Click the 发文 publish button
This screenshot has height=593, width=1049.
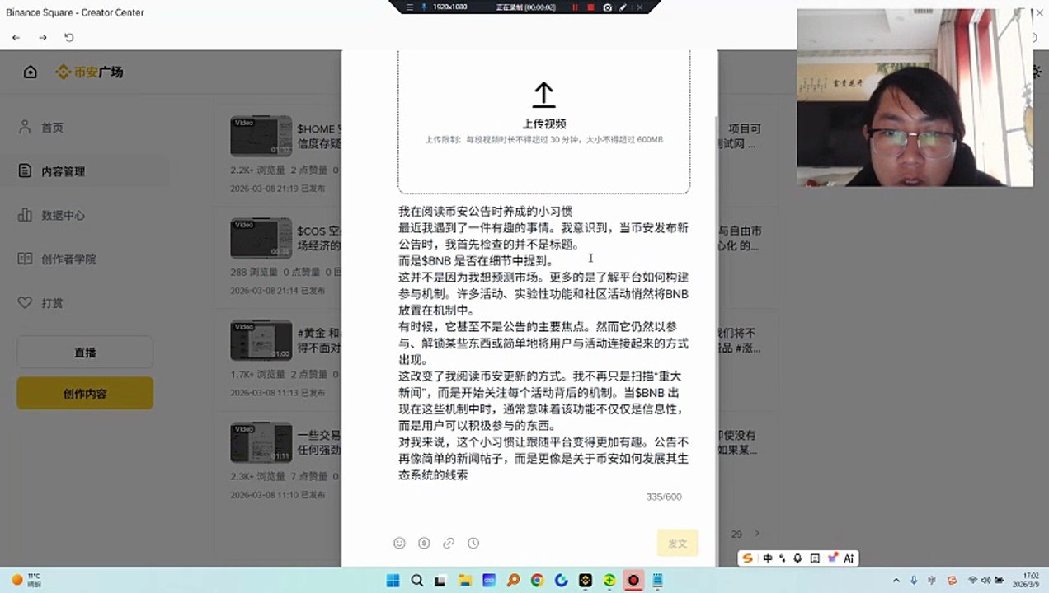tap(677, 544)
